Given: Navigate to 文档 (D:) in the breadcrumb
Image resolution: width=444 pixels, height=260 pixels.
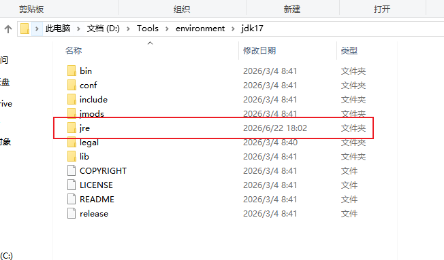Looking at the screenshot, I should point(104,29).
